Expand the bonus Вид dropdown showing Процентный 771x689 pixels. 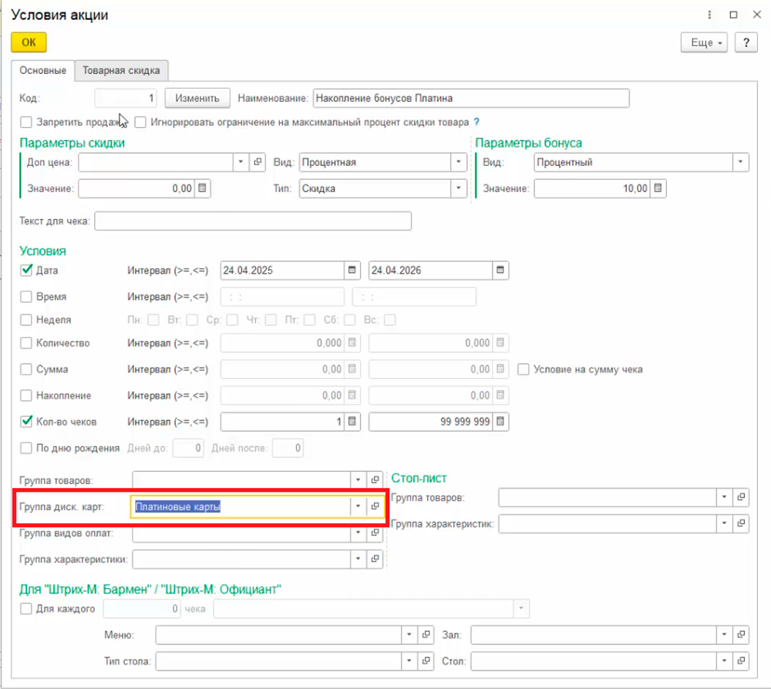coord(740,163)
